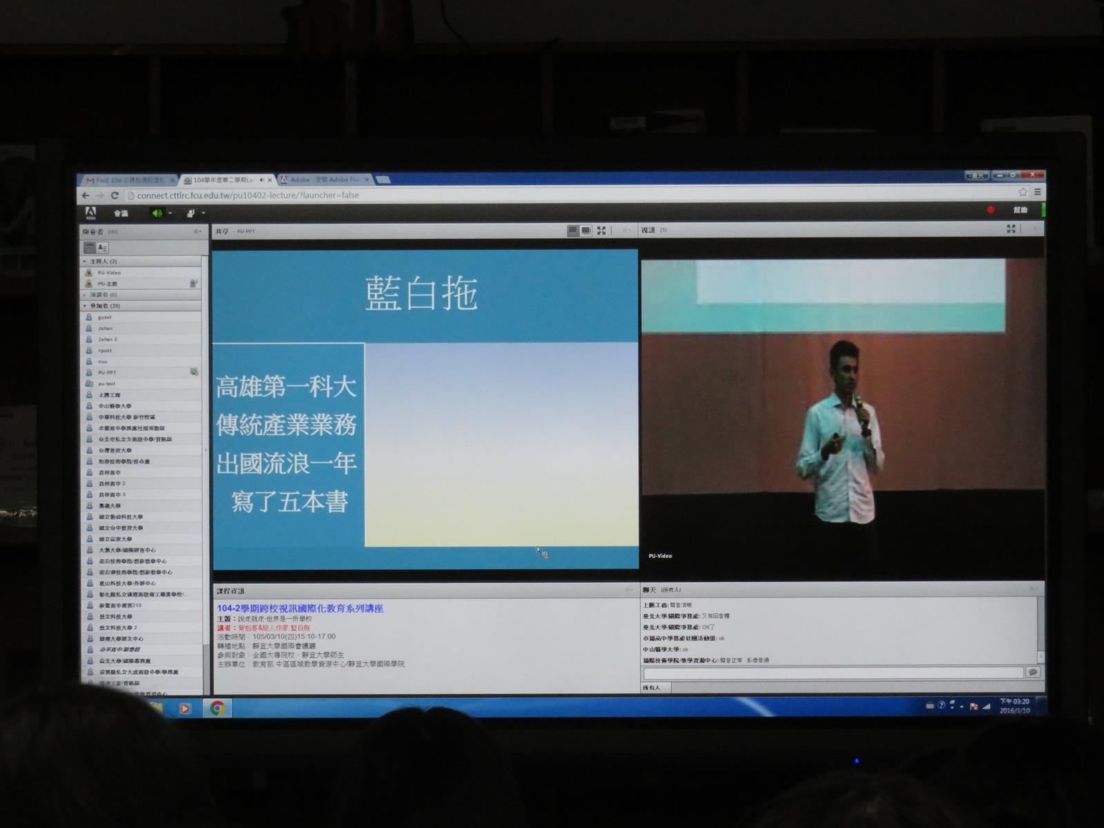
Task: Open the raise-hand status dropdown arrow
Action: [x=203, y=213]
